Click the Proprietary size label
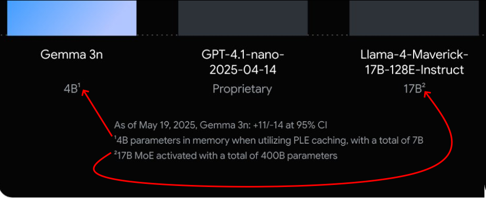Image resolution: width=486 pixels, height=198 pixels. tap(242, 89)
